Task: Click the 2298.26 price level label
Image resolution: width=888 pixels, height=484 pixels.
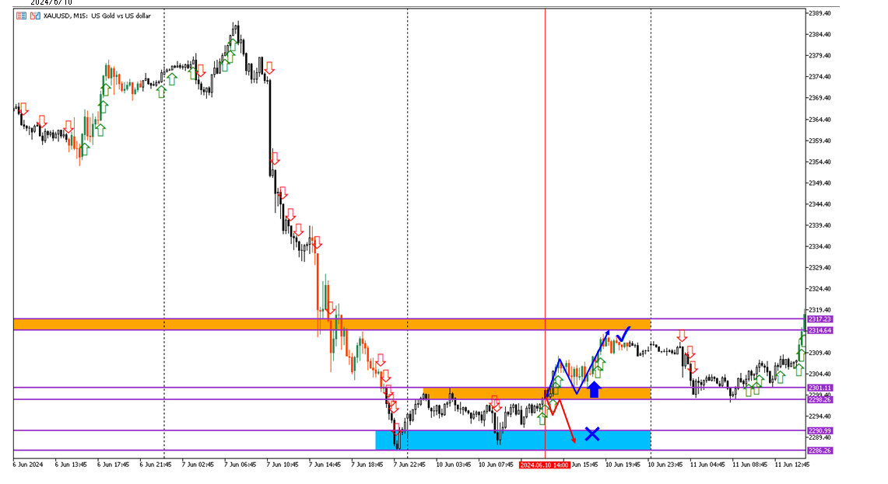Action: coord(820,400)
